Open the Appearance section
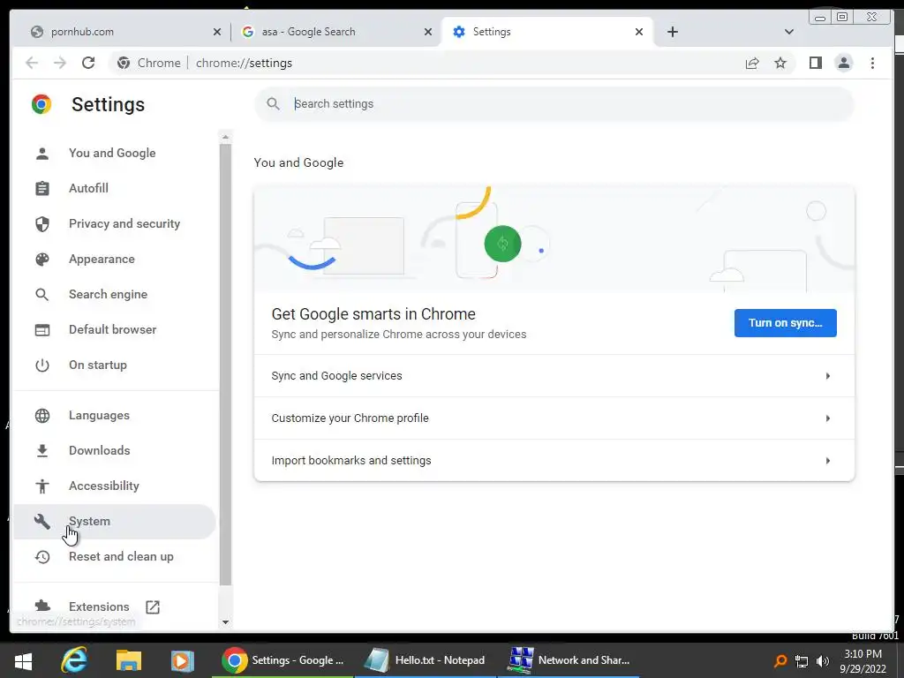This screenshot has width=904, height=678. [114, 260]
